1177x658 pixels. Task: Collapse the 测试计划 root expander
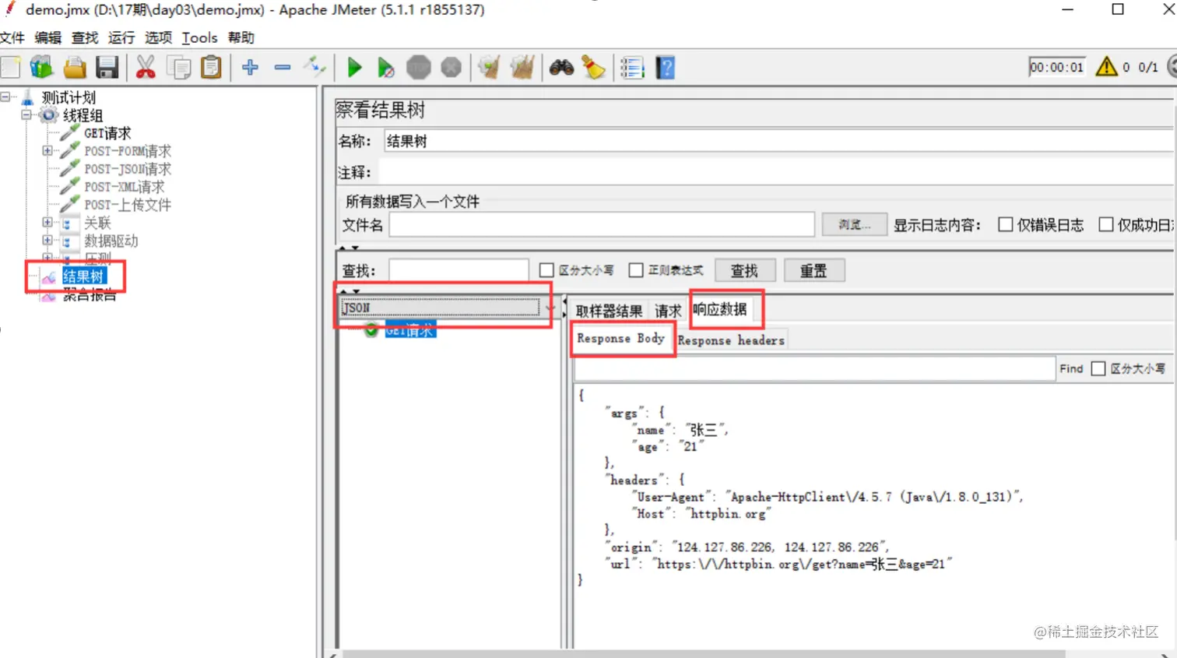(x=5, y=97)
